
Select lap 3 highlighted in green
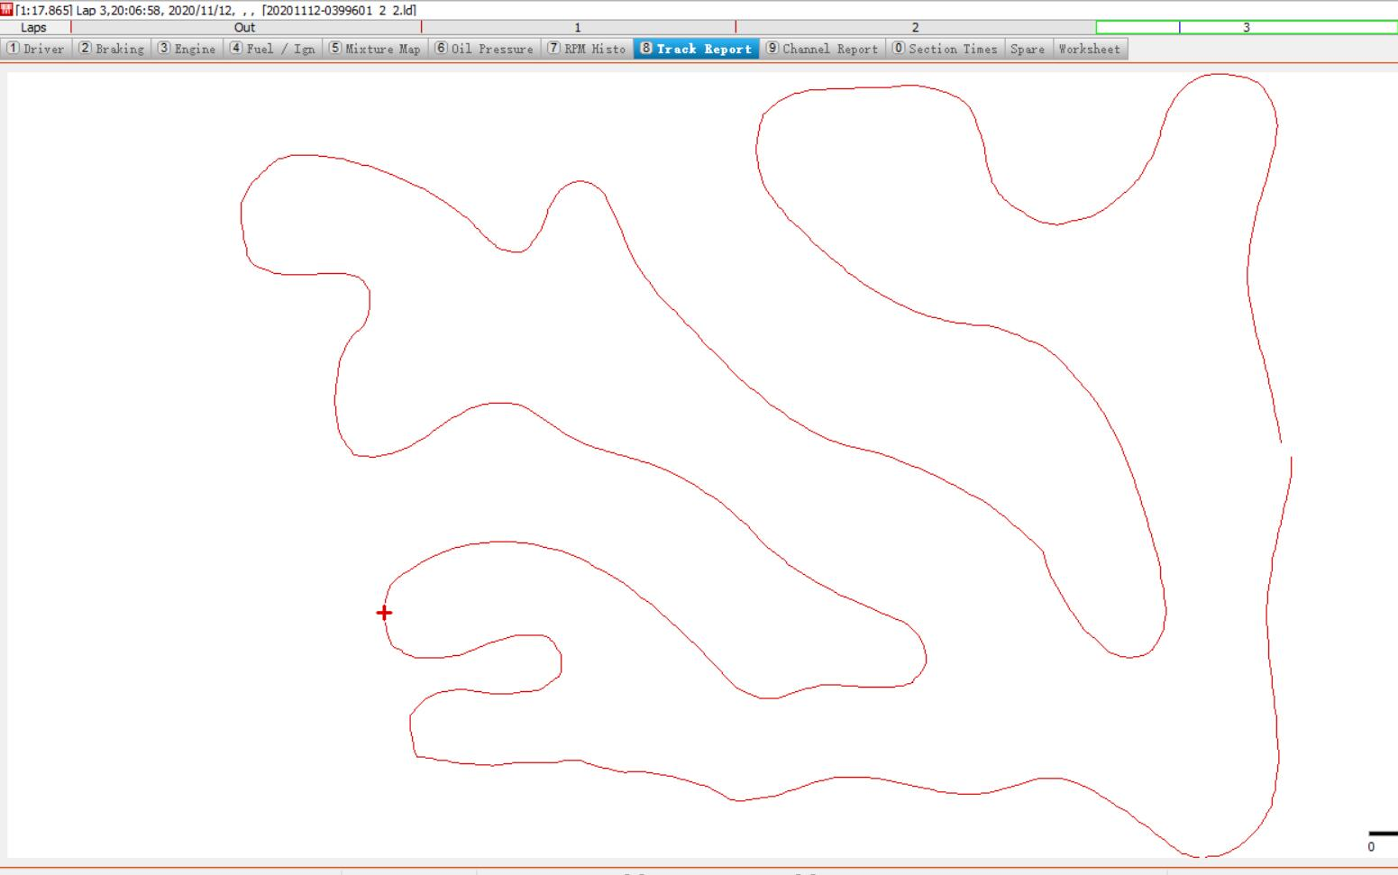[x=1247, y=27]
